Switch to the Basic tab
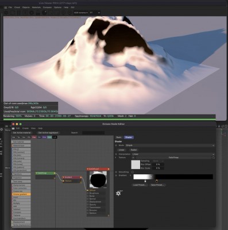Viewport: 228px width, 230px height. click(x=119, y=137)
